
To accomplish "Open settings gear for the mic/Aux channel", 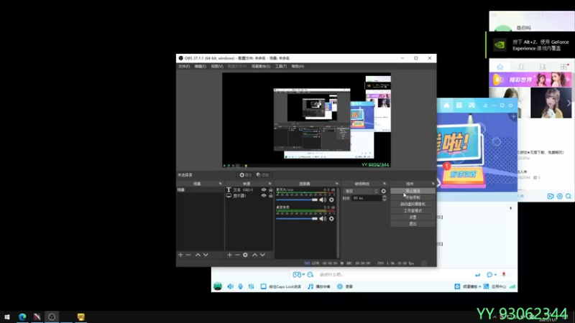I will coord(331,200).
